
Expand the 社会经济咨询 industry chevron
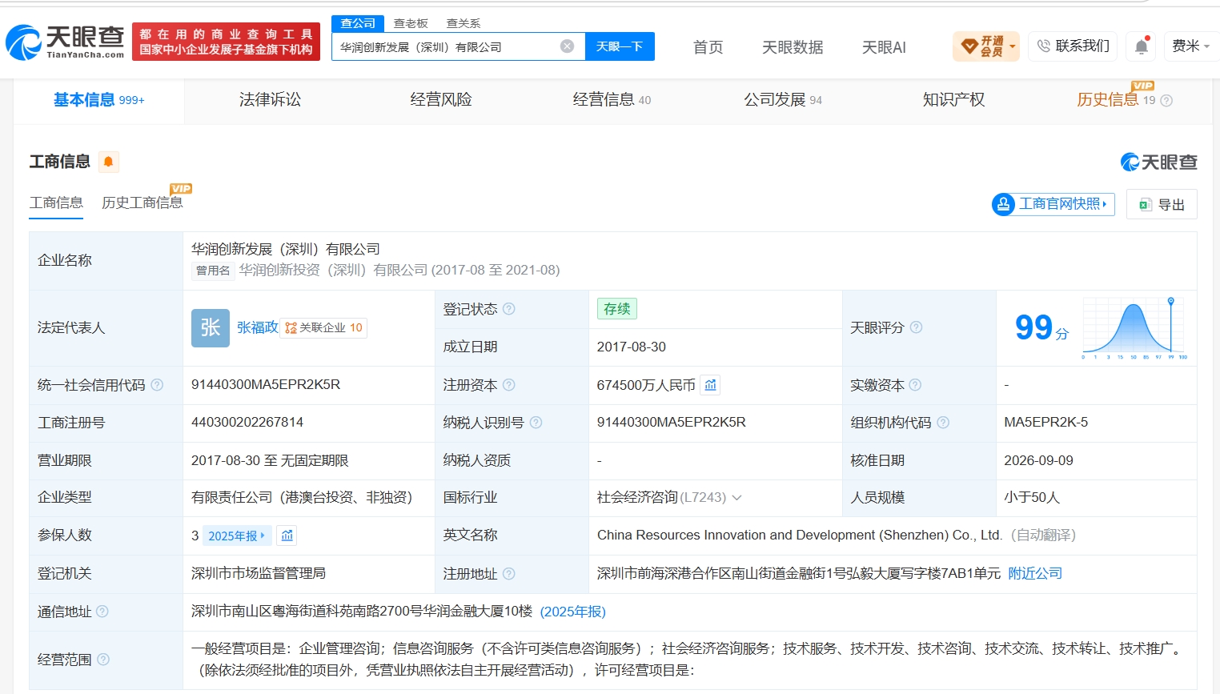[736, 498]
